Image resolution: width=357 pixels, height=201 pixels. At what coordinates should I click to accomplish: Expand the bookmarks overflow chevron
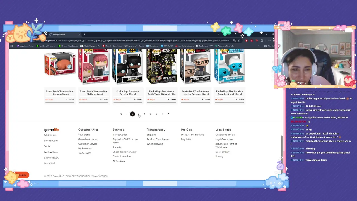(x=259, y=46)
